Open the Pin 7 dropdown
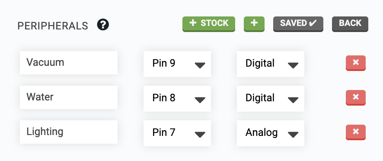 [x=177, y=133]
